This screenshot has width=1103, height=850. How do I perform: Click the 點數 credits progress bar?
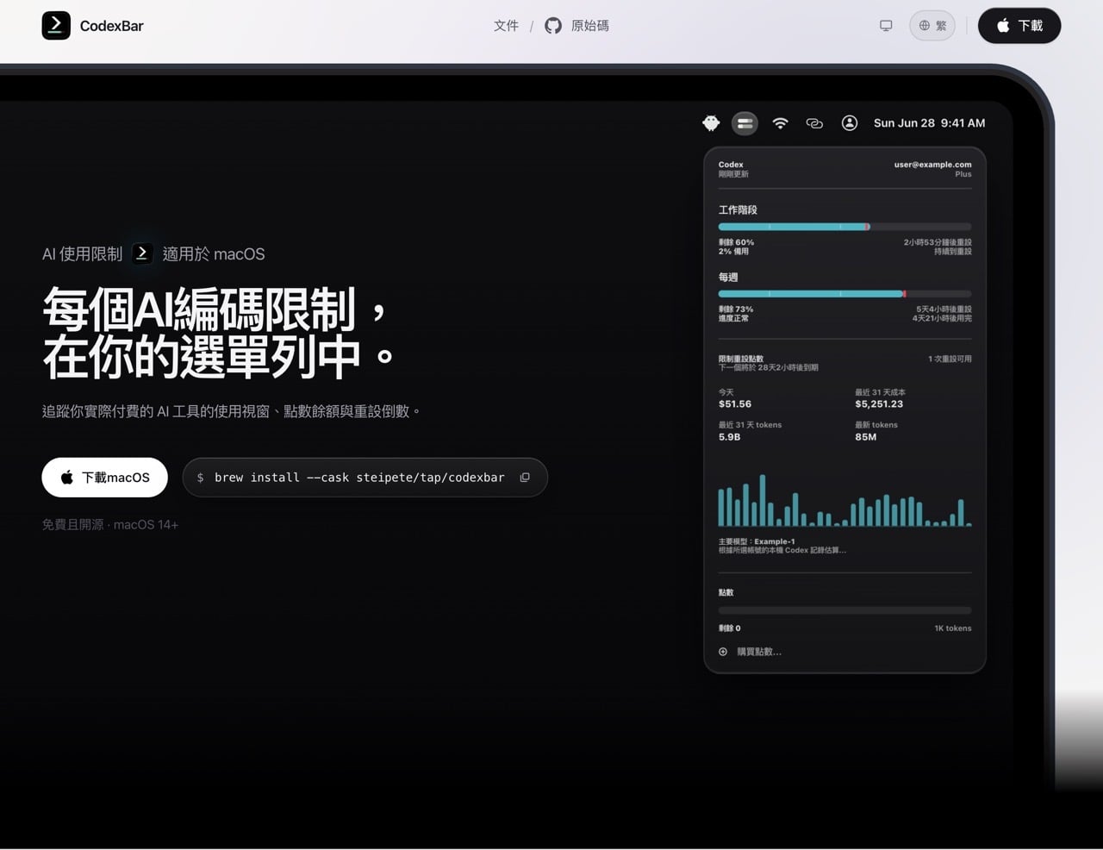844,610
